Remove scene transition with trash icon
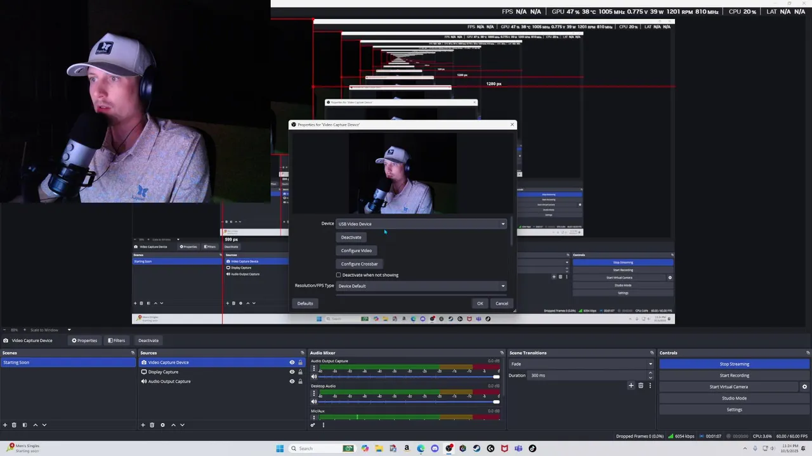The width and height of the screenshot is (812, 456). pos(641,385)
